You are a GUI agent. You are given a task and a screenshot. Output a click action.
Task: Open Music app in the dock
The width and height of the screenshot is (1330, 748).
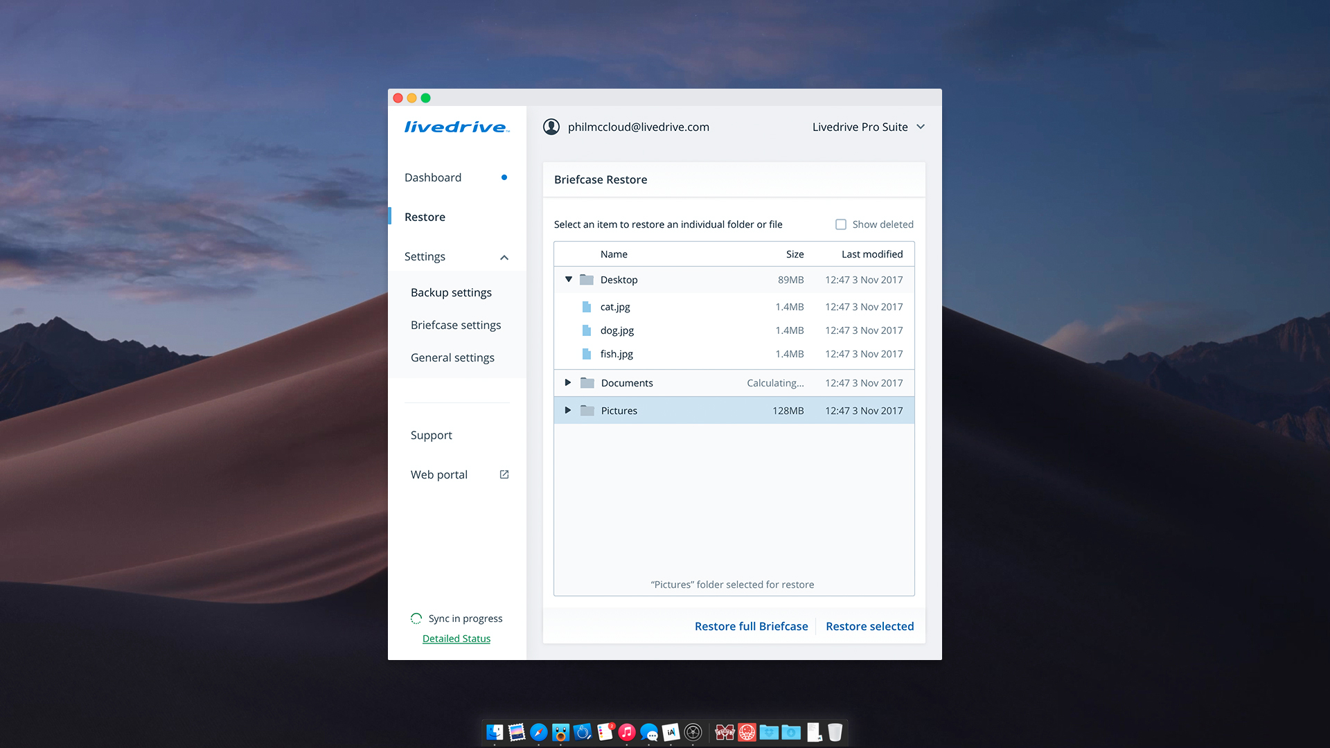(627, 732)
